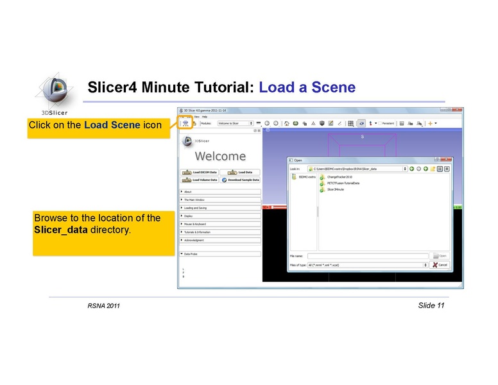Image resolution: width=498 pixels, height=385 pixels.
Task: Select BIDMCvostro in the dialog sidebar
Action: [304, 177]
